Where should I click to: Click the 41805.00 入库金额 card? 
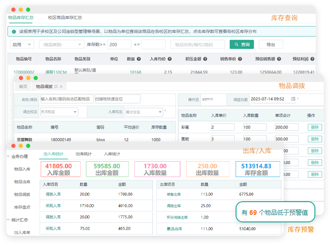tap(60, 169)
